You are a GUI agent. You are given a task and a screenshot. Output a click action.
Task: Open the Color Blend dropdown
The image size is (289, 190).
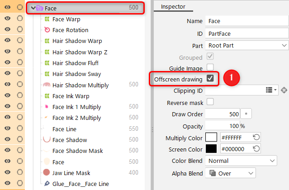click(241, 161)
